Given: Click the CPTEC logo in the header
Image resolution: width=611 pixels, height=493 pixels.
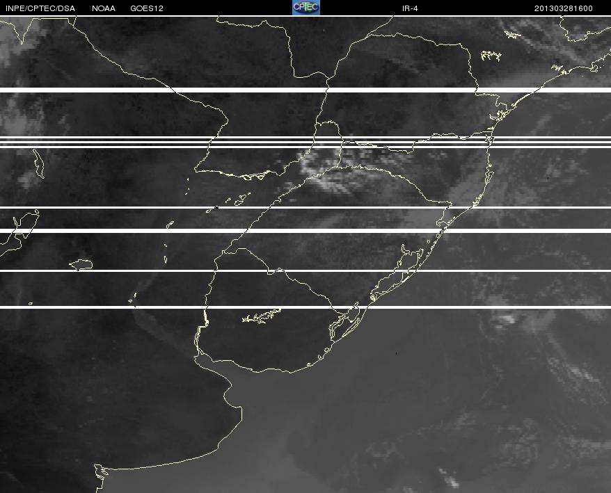Looking at the screenshot, I should tap(306, 8).
